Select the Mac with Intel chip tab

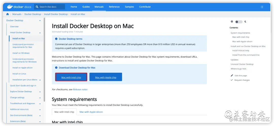click(x=64, y=112)
